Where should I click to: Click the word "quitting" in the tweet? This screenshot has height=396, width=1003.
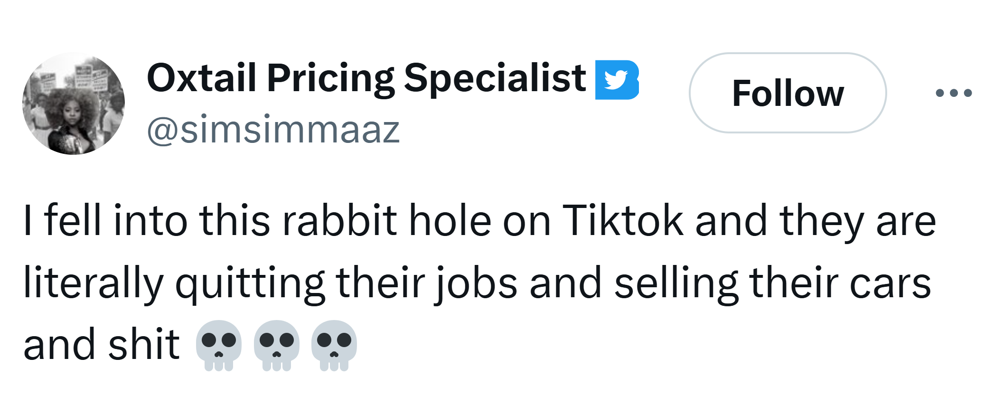250,284
